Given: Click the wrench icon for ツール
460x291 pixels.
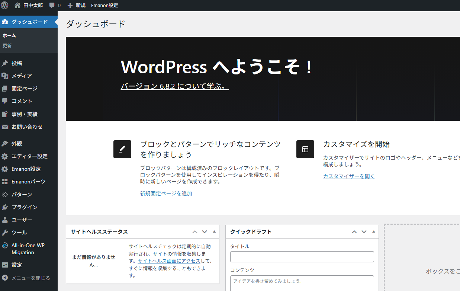Looking at the screenshot, I should click(x=5, y=233).
